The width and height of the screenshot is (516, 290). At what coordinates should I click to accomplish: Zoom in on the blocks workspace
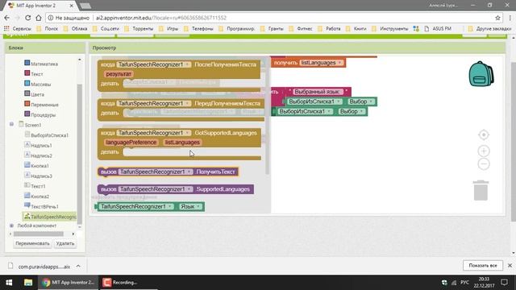click(484, 151)
